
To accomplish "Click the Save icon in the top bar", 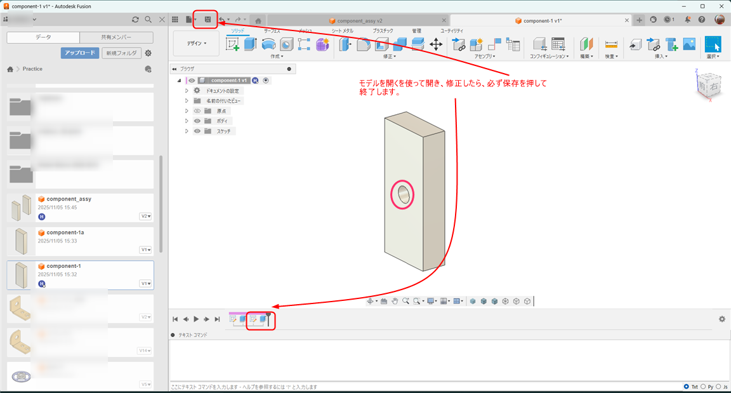I will click(207, 20).
